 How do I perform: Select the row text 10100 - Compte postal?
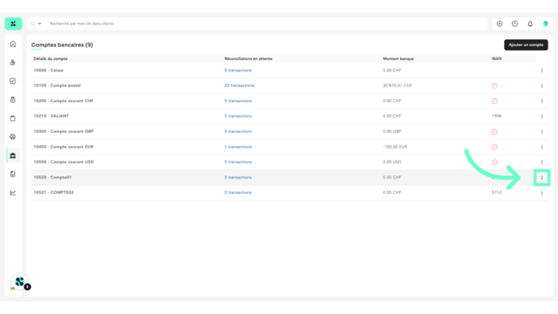click(57, 85)
